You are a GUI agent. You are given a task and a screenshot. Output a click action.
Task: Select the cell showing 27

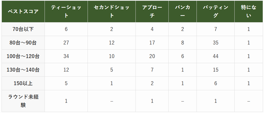pos(66,43)
